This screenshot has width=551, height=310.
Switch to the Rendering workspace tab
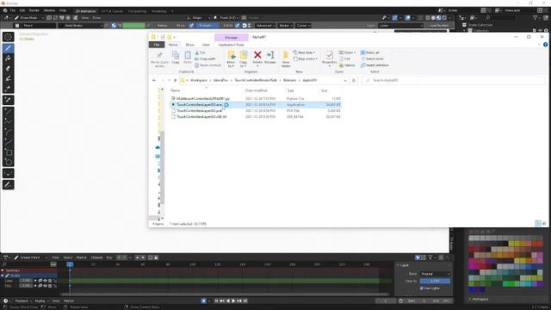[158, 11]
